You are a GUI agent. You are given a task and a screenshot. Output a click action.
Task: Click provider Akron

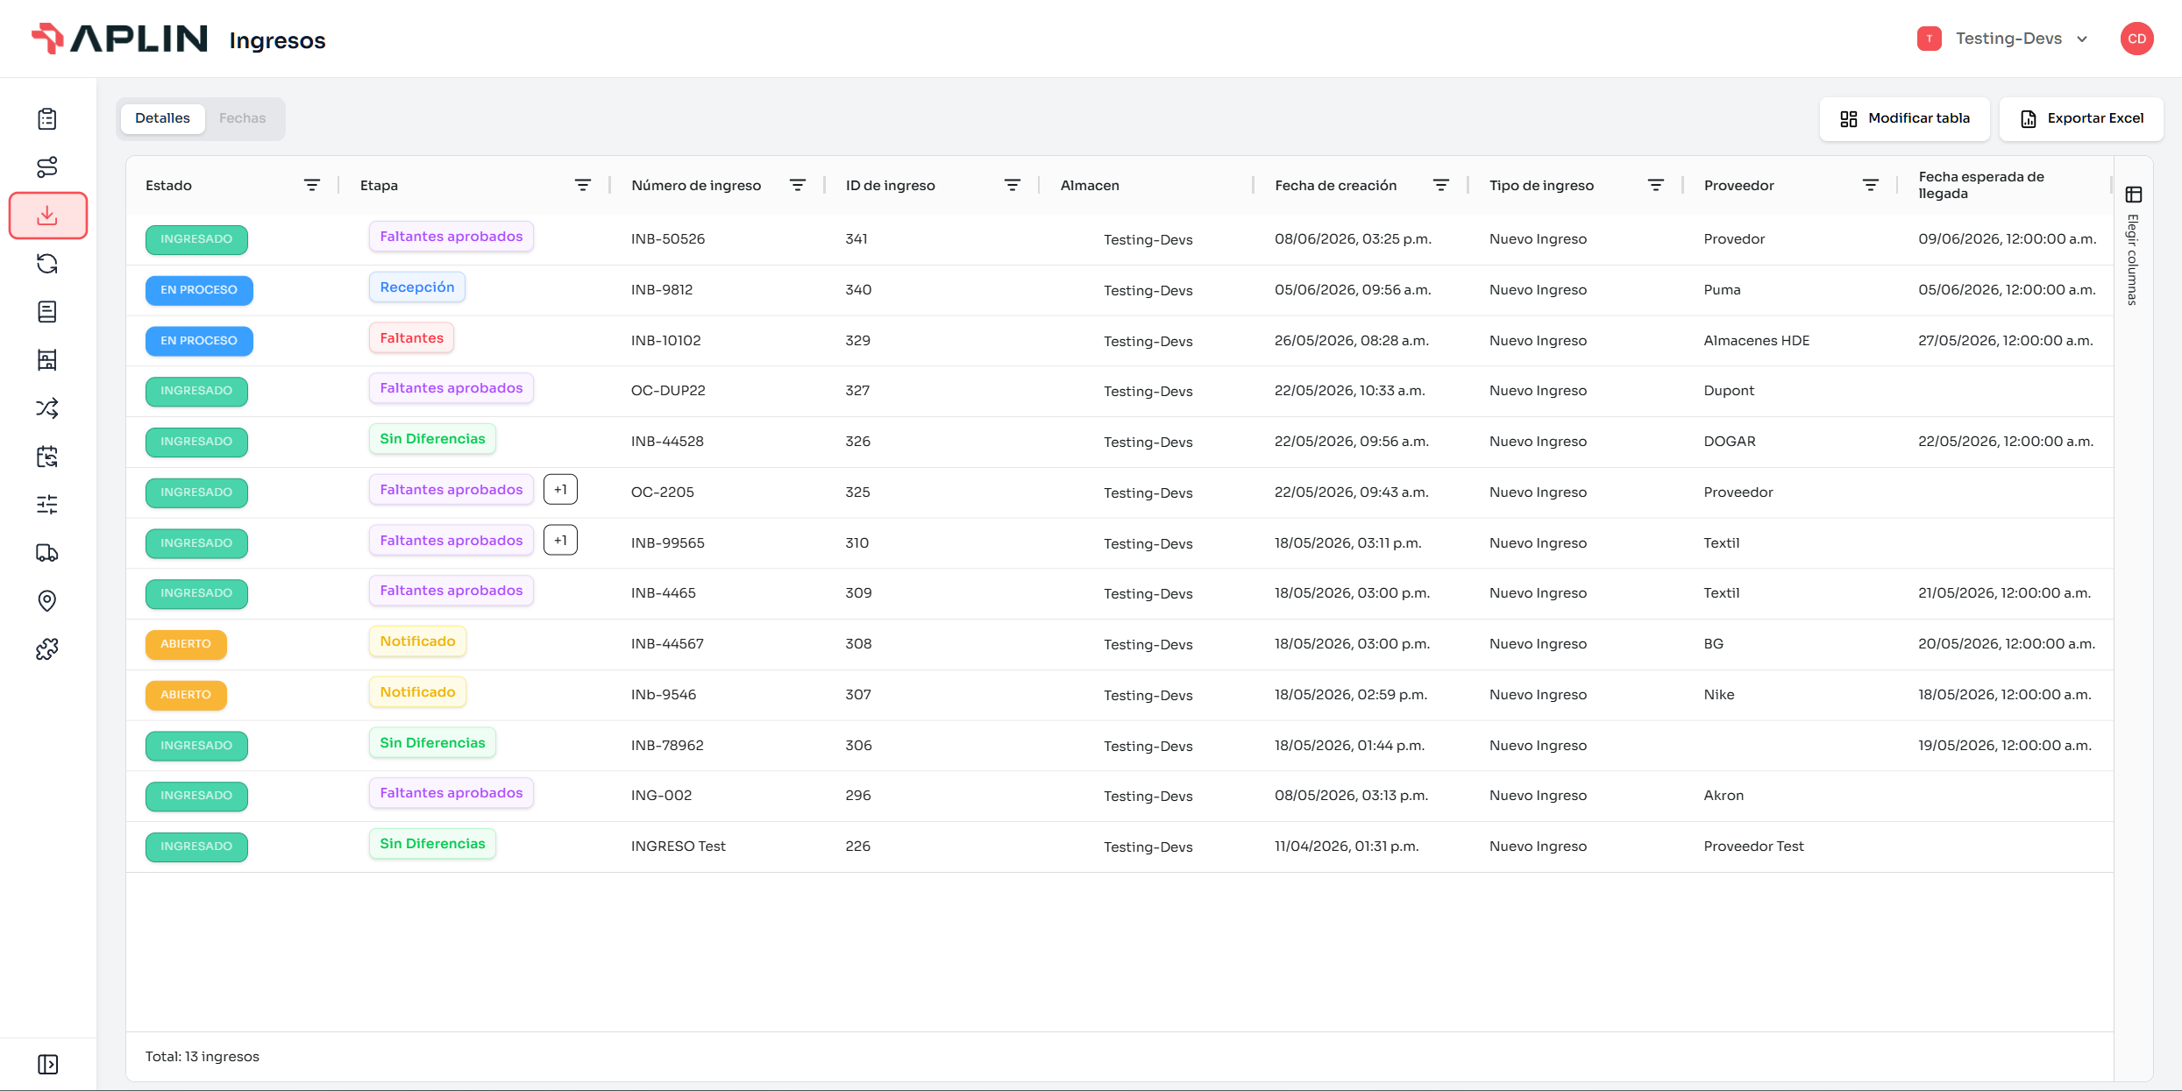click(x=1724, y=796)
